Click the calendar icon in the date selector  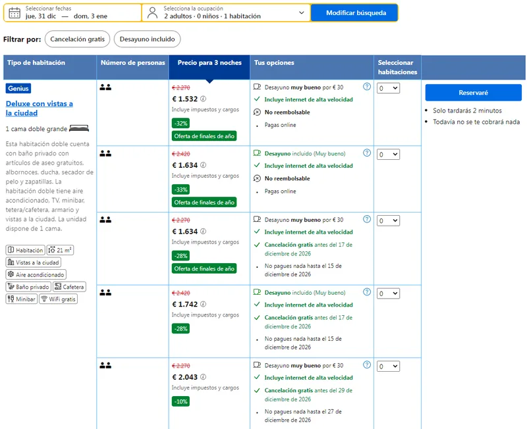[14, 13]
